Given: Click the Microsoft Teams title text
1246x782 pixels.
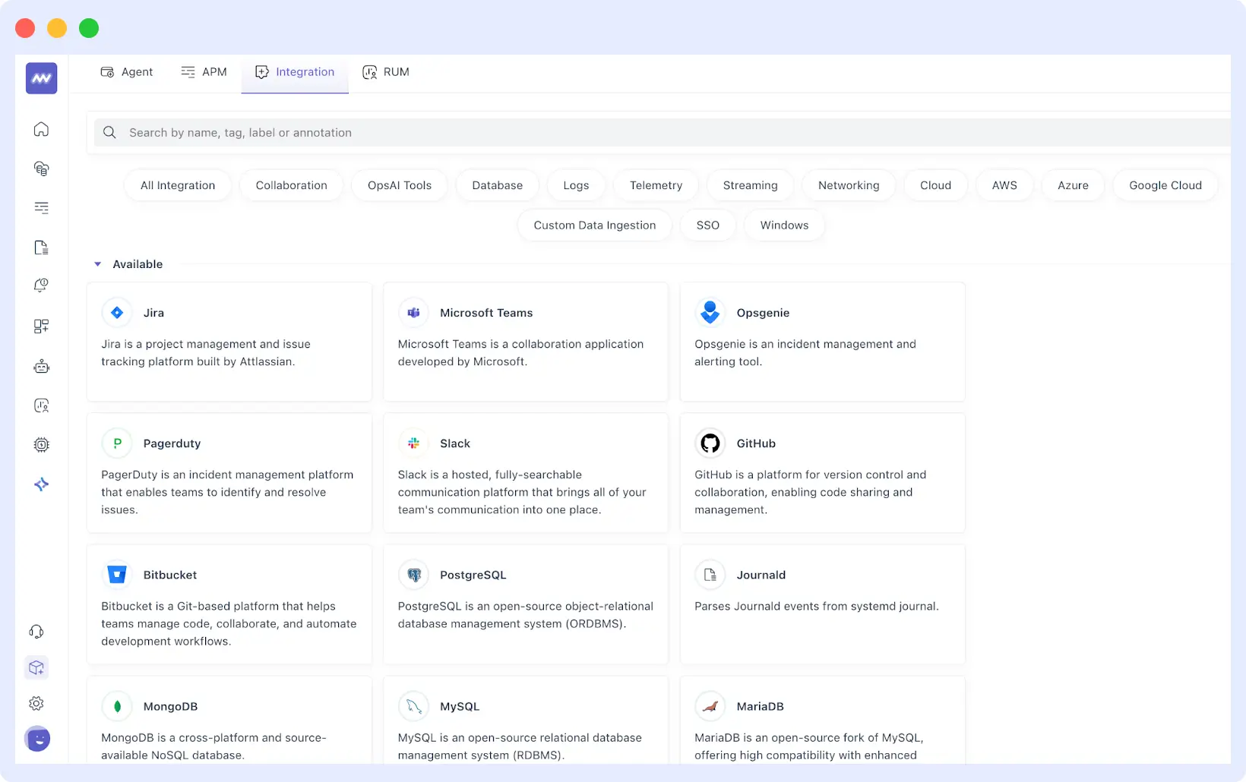Looking at the screenshot, I should point(486,313).
